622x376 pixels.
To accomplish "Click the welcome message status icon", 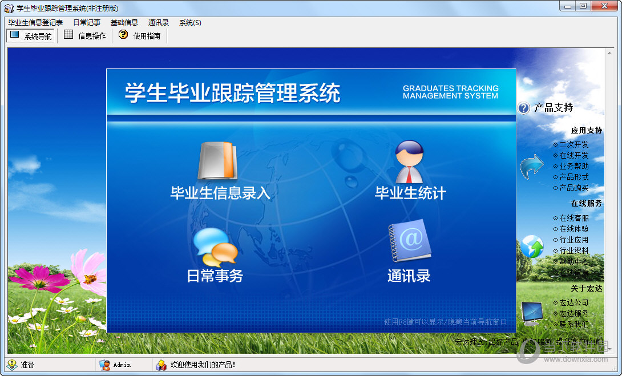I will tap(161, 365).
